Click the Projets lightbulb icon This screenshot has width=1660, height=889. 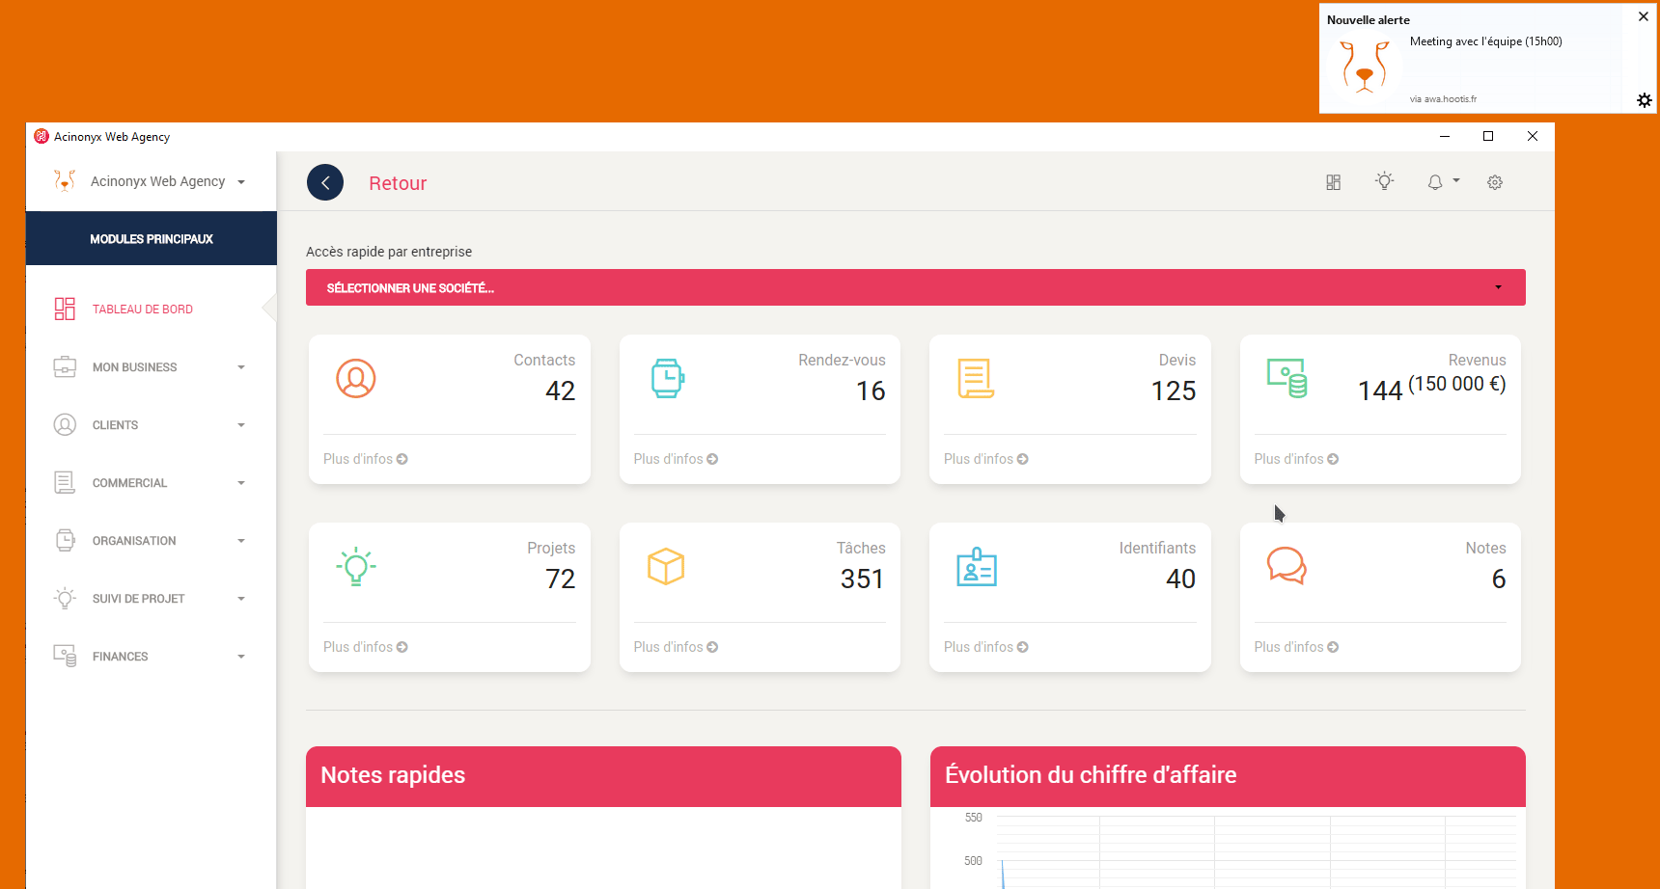pos(356,566)
